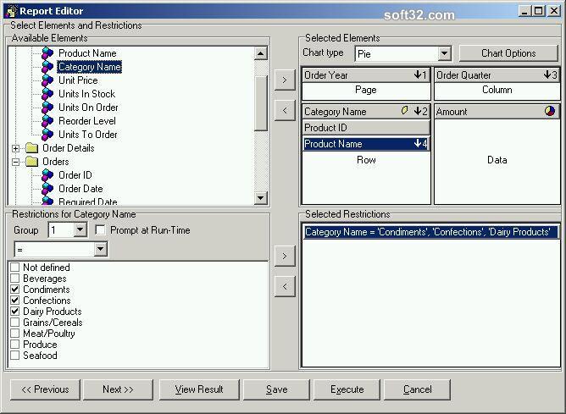Enable Prompt at Run-Time checkbox
566x414 pixels.
click(101, 230)
